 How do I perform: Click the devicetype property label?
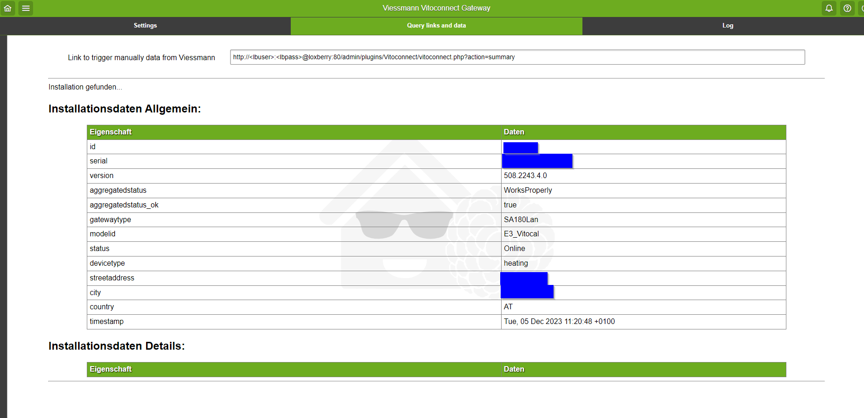[x=107, y=263]
